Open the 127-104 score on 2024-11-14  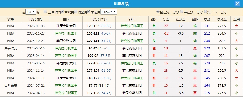tap(93, 70)
